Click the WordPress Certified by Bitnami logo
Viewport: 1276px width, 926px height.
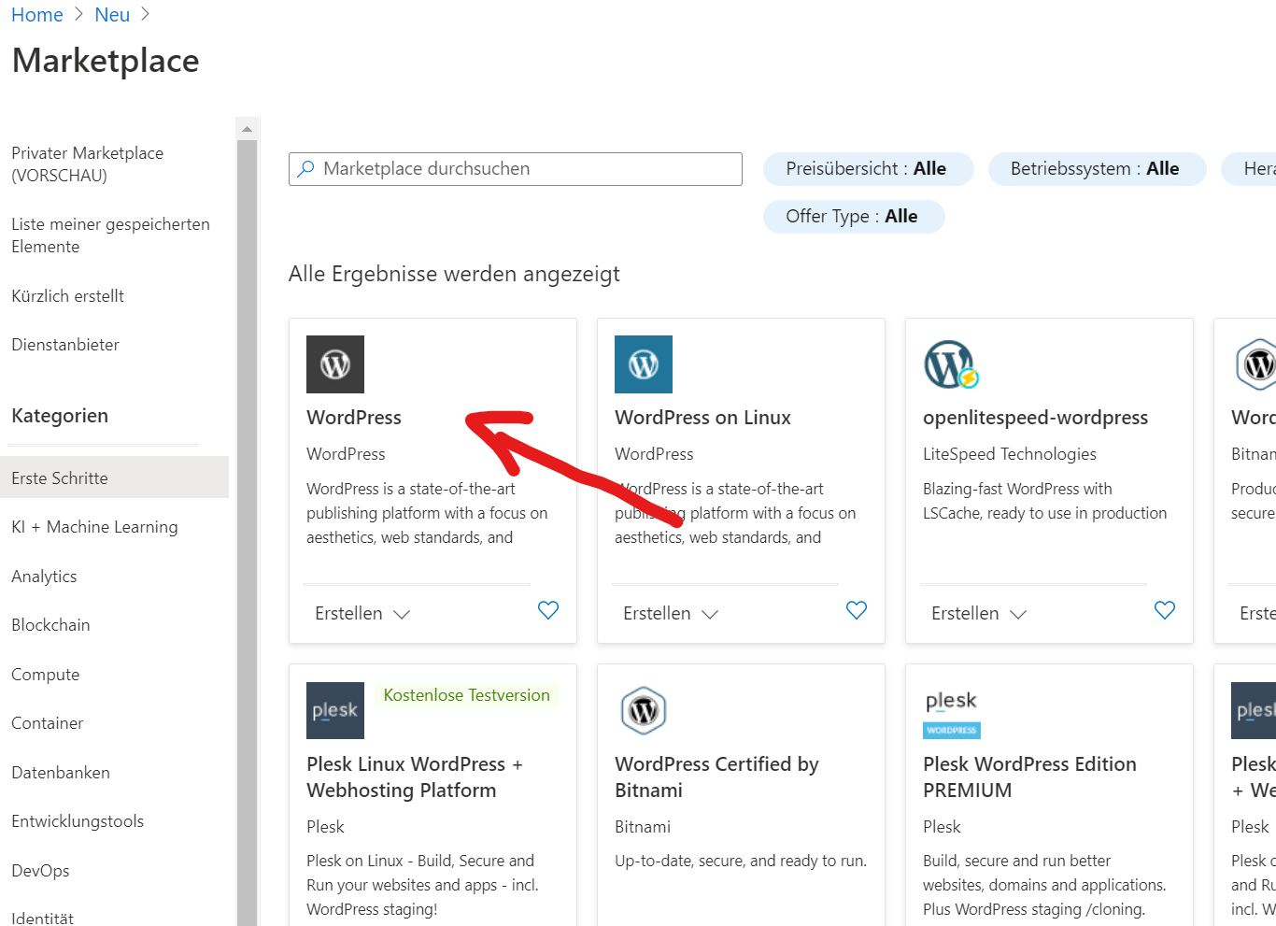coord(644,710)
